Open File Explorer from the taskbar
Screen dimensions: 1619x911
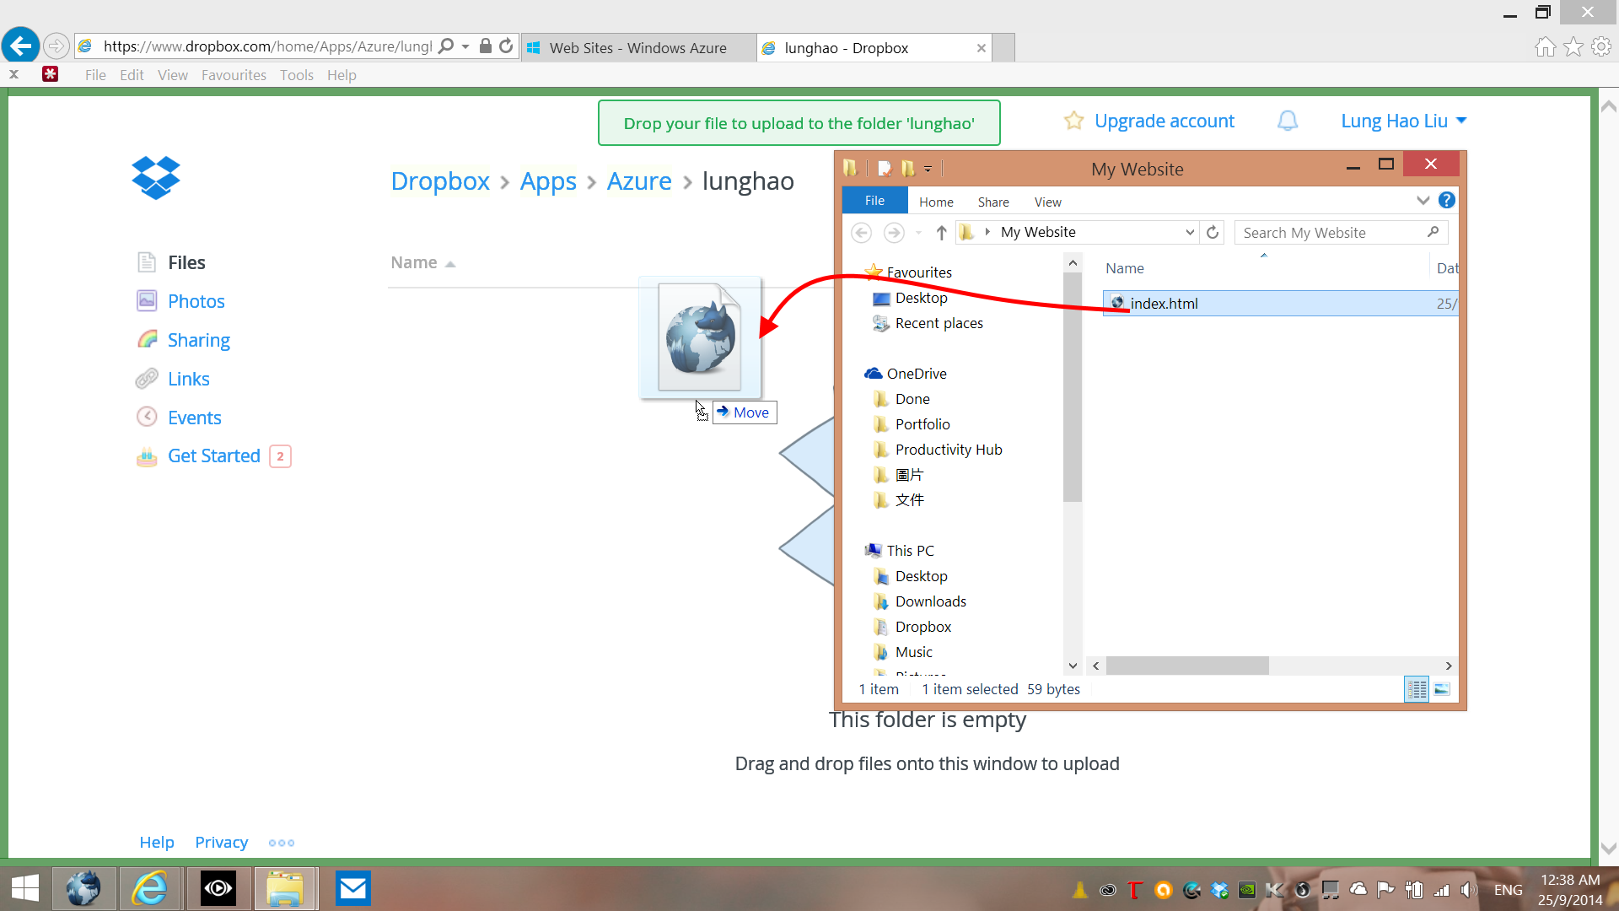click(285, 888)
